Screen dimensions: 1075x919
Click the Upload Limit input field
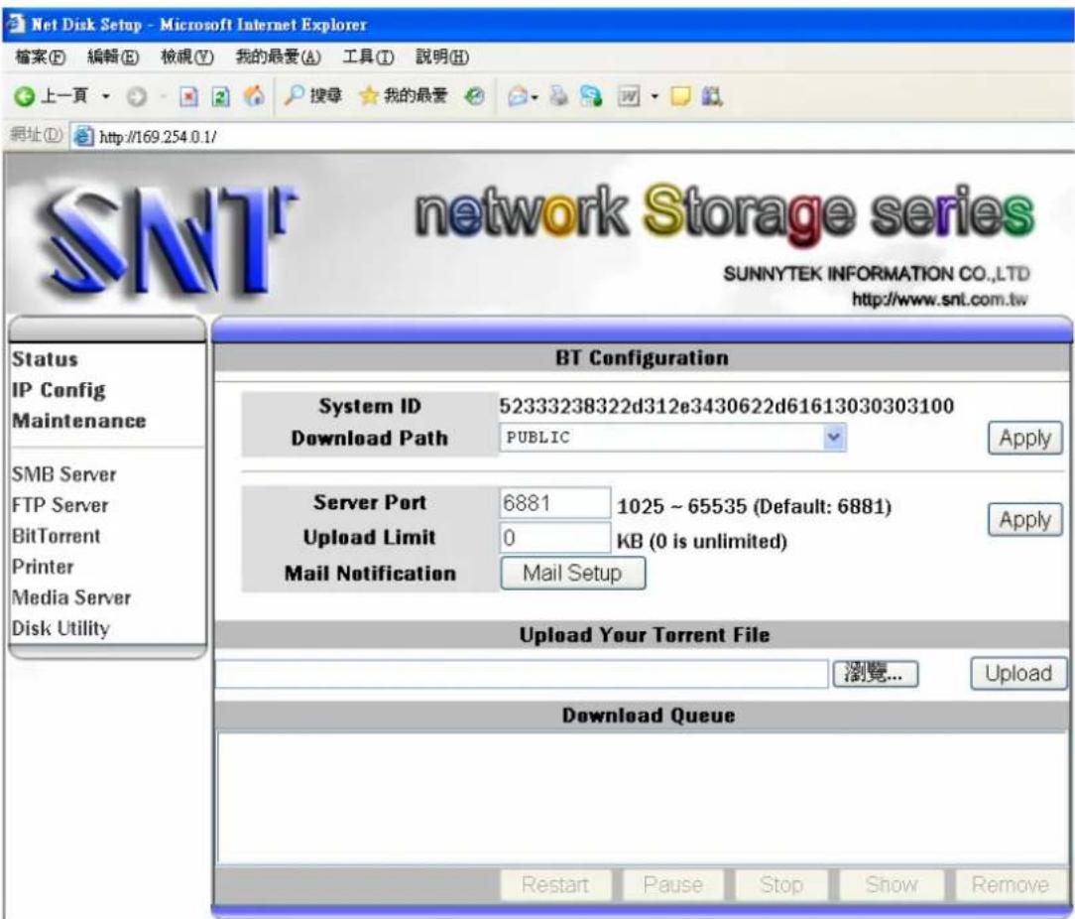click(x=554, y=537)
